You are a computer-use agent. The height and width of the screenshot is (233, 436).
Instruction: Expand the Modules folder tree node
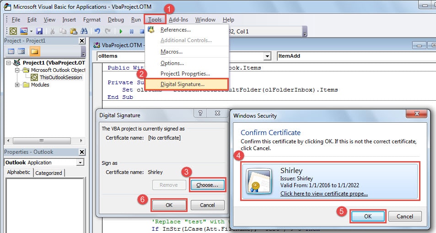pos(17,85)
